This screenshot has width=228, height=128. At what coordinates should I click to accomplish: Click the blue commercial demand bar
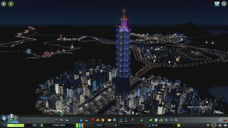(x=80, y=125)
